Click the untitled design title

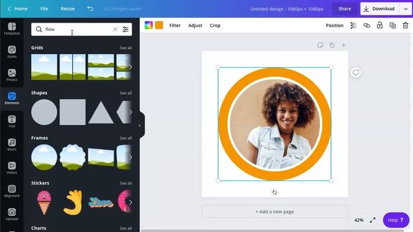(x=287, y=9)
